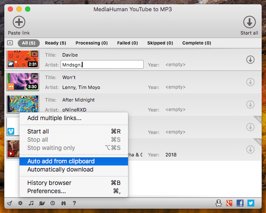266x213 pixels.
Task: Click the music note icon
Action: pos(31,203)
